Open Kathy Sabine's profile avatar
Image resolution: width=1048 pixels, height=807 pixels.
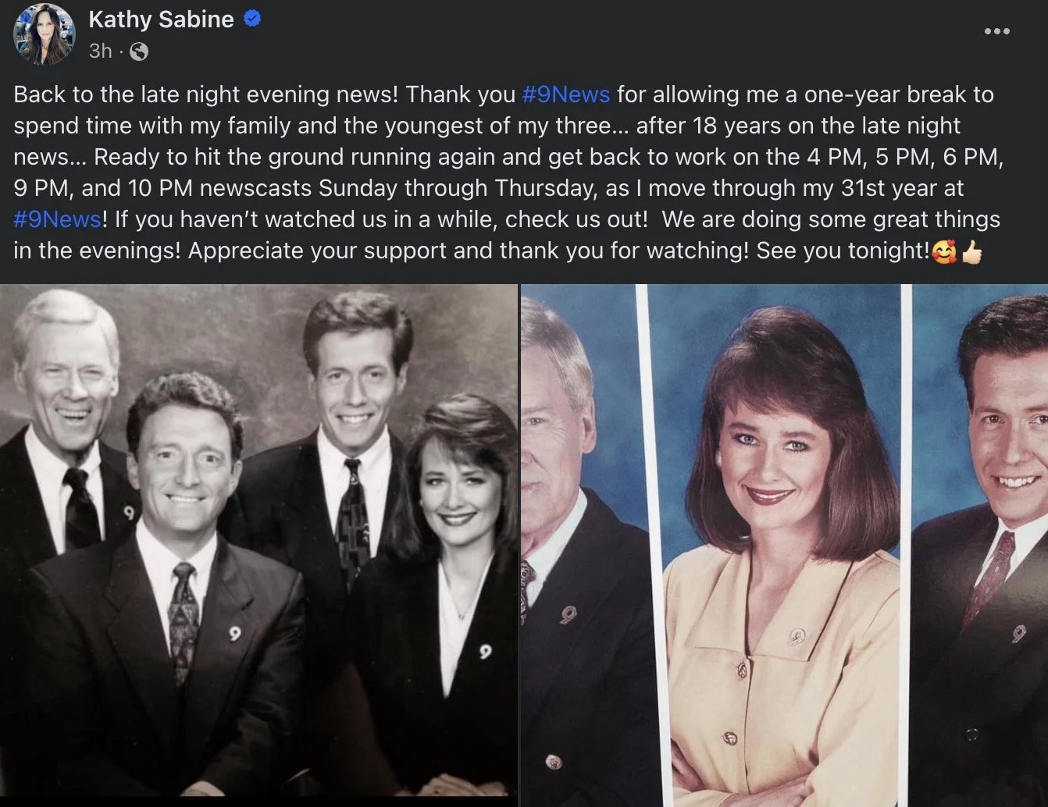[44, 34]
